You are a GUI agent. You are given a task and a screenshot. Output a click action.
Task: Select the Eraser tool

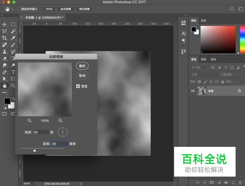5,58
